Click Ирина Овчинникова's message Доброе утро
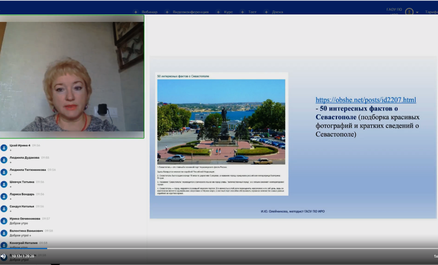 [19, 223]
